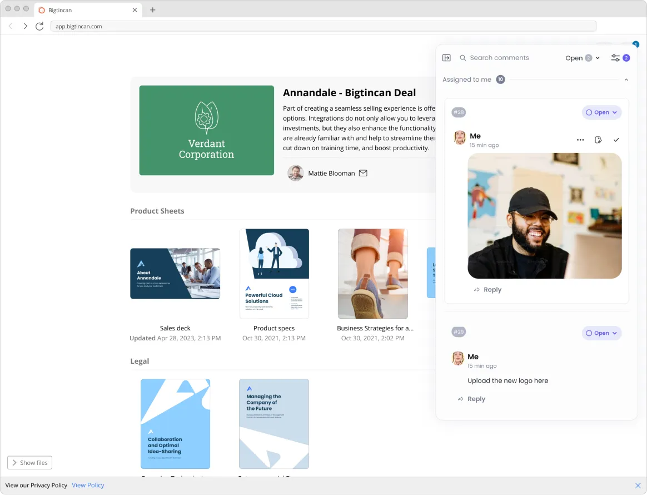The height and width of the screenshot is (495, 647).
Task: Click the Mattie Blooman name
Action: (x=331, y=174)
